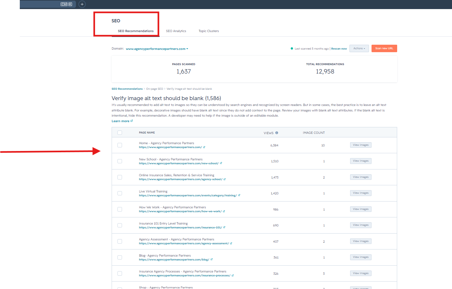Click the views value 1,510
The height and width of the screenshot is (289, 452).
[275, 161]
